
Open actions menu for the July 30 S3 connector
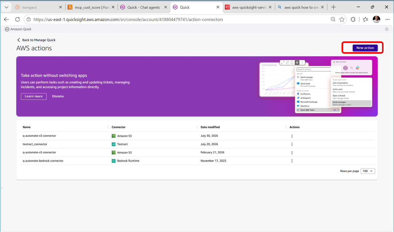[292, 136]
